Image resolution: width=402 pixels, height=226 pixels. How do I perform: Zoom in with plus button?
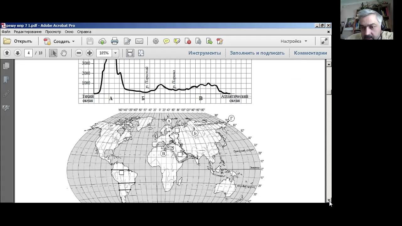click(x=90, y=53)
